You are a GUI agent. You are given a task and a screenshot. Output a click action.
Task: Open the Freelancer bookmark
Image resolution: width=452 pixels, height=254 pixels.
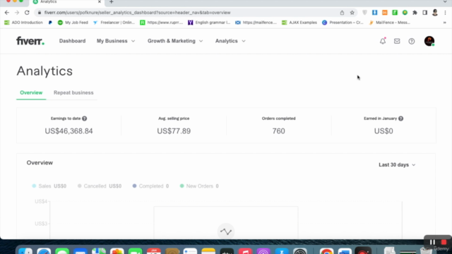click(x=114, y=23)
